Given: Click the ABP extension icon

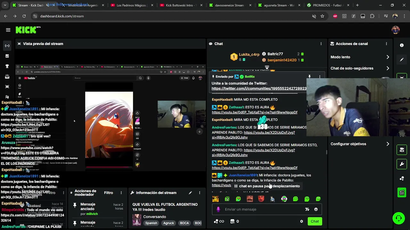Looking at the screenshot, I should (x=335, y=16).
